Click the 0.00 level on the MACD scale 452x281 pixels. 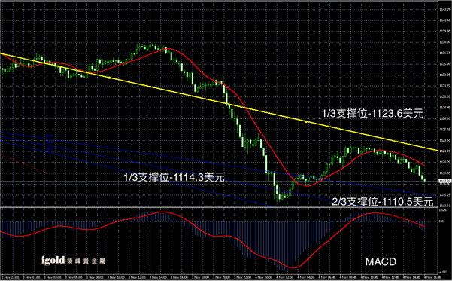[x=442, y=221]
